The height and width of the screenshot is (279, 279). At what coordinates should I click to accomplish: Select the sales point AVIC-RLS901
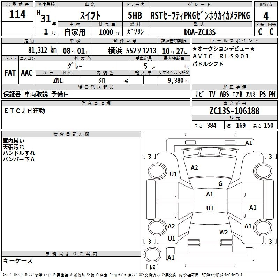coord(221,56)
